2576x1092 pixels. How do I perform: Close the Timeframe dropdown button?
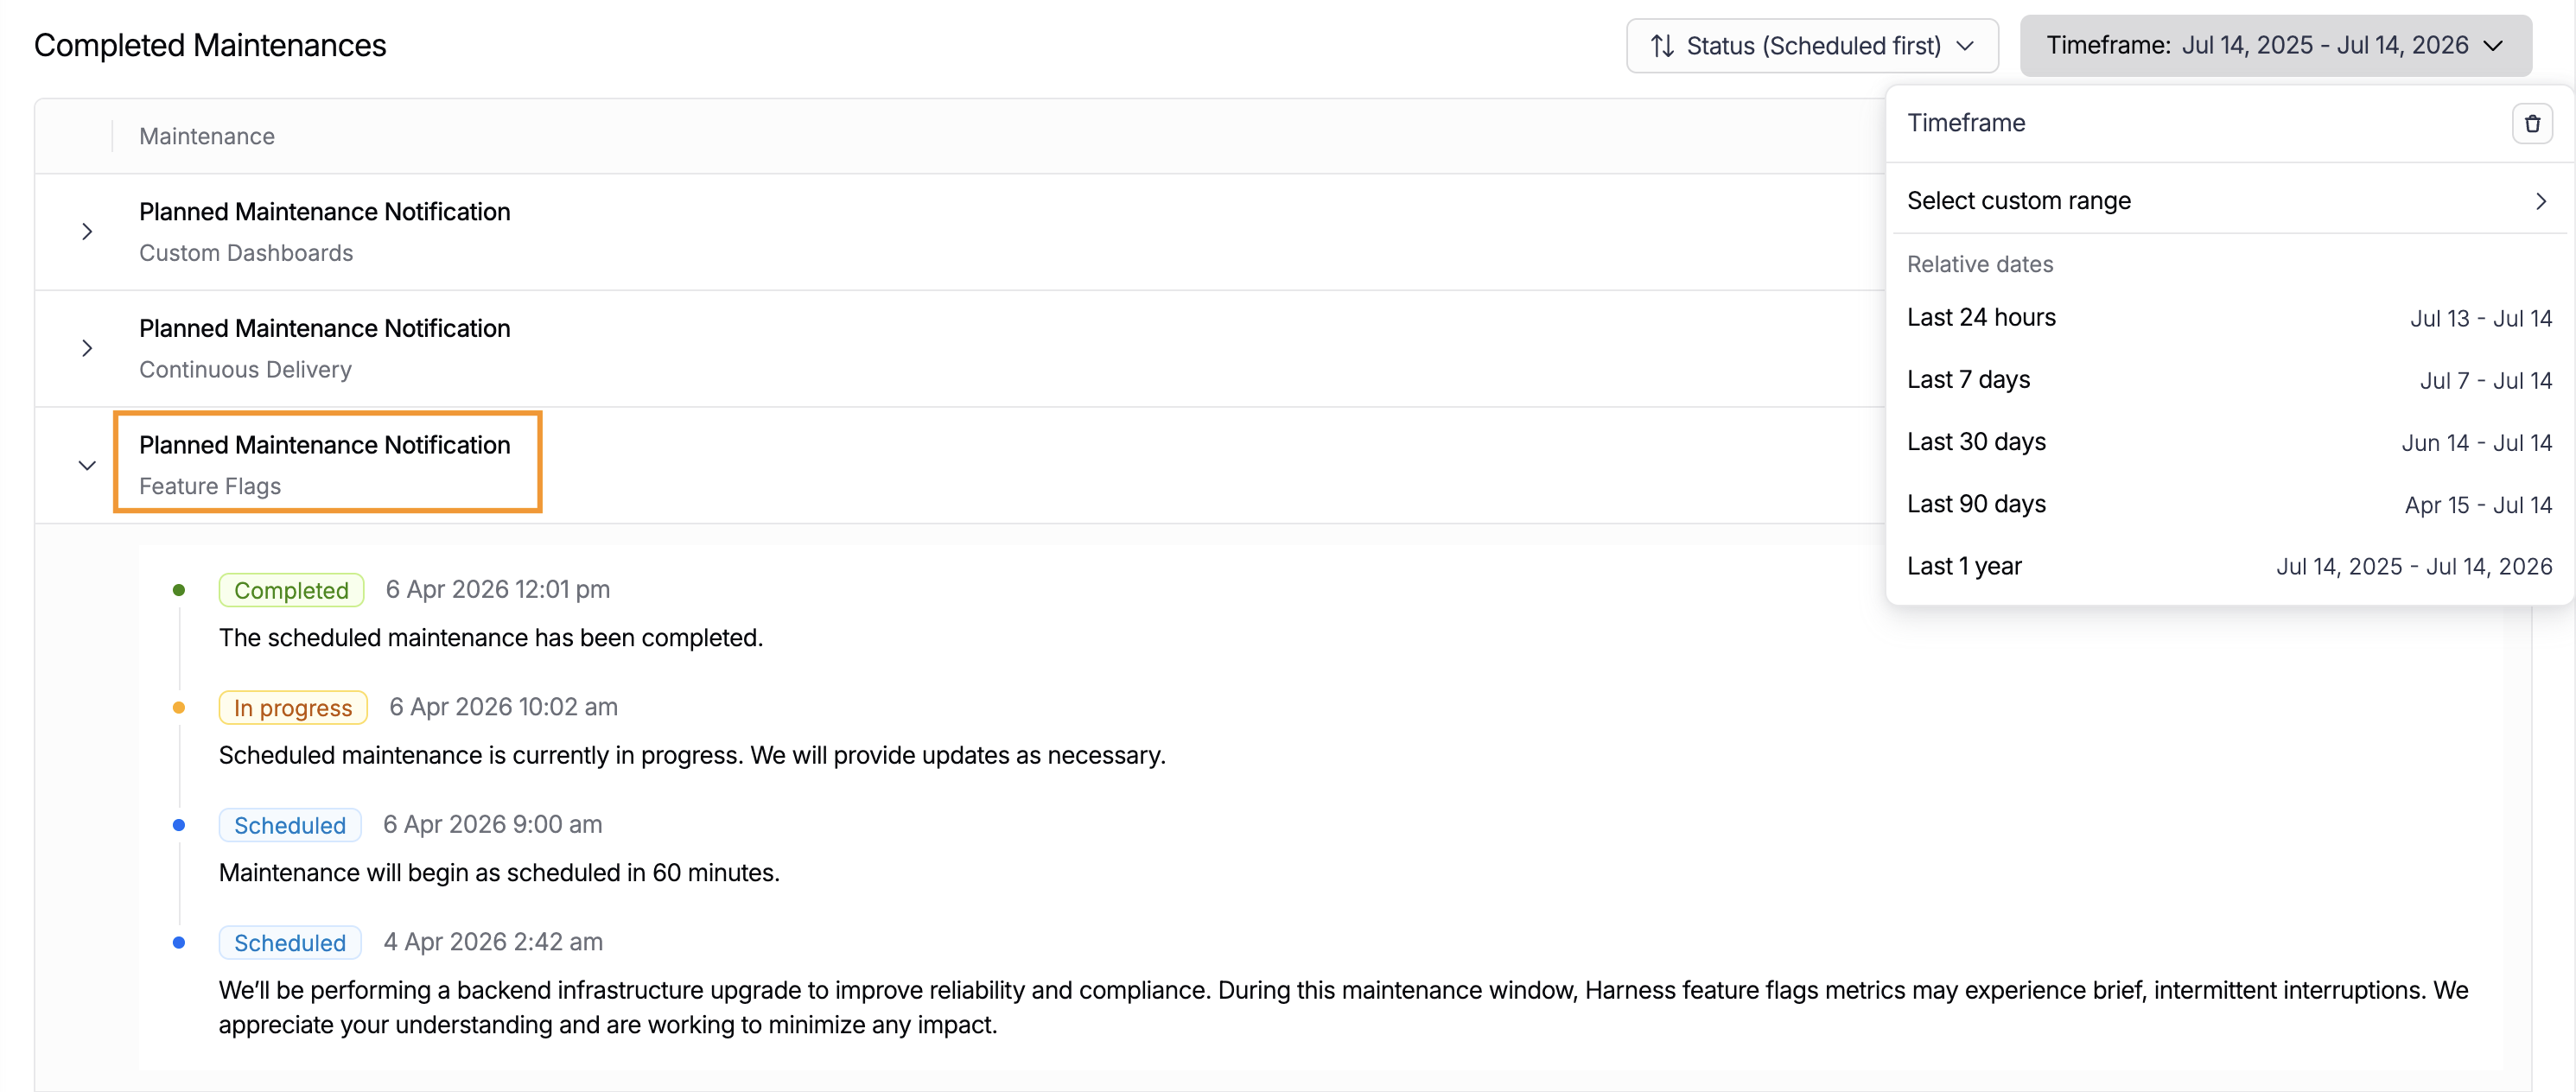[x=2275, y=46]
